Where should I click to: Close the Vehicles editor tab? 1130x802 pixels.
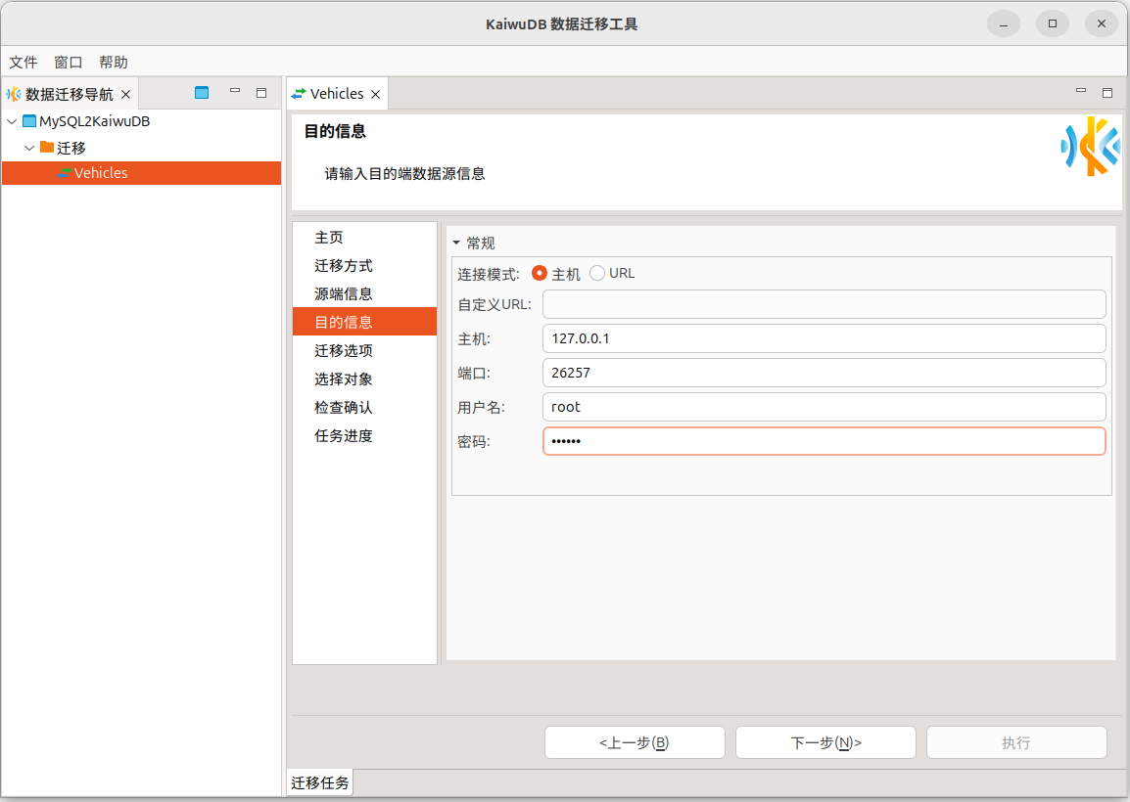coord(375,95)
